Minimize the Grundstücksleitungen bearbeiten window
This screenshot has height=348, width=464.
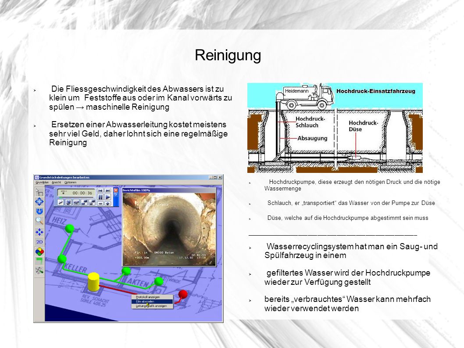[211, 177]
